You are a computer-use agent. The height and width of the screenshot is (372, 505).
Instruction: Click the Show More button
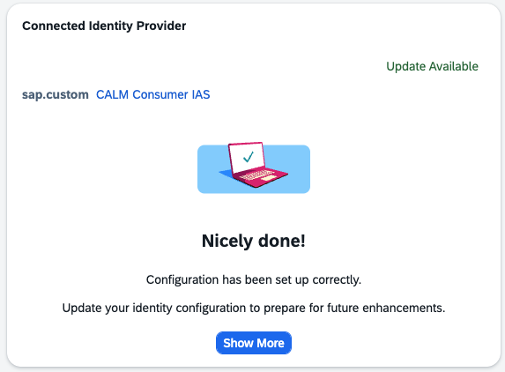point(254,343)
